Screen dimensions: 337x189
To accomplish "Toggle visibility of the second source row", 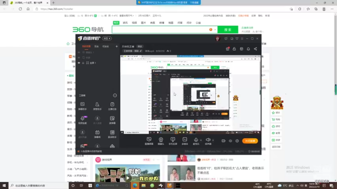I will pos(79,58).
